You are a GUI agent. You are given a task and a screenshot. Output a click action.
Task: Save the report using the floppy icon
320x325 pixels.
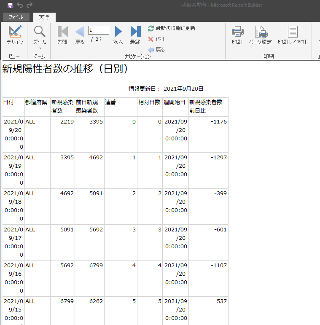(10, 5)
